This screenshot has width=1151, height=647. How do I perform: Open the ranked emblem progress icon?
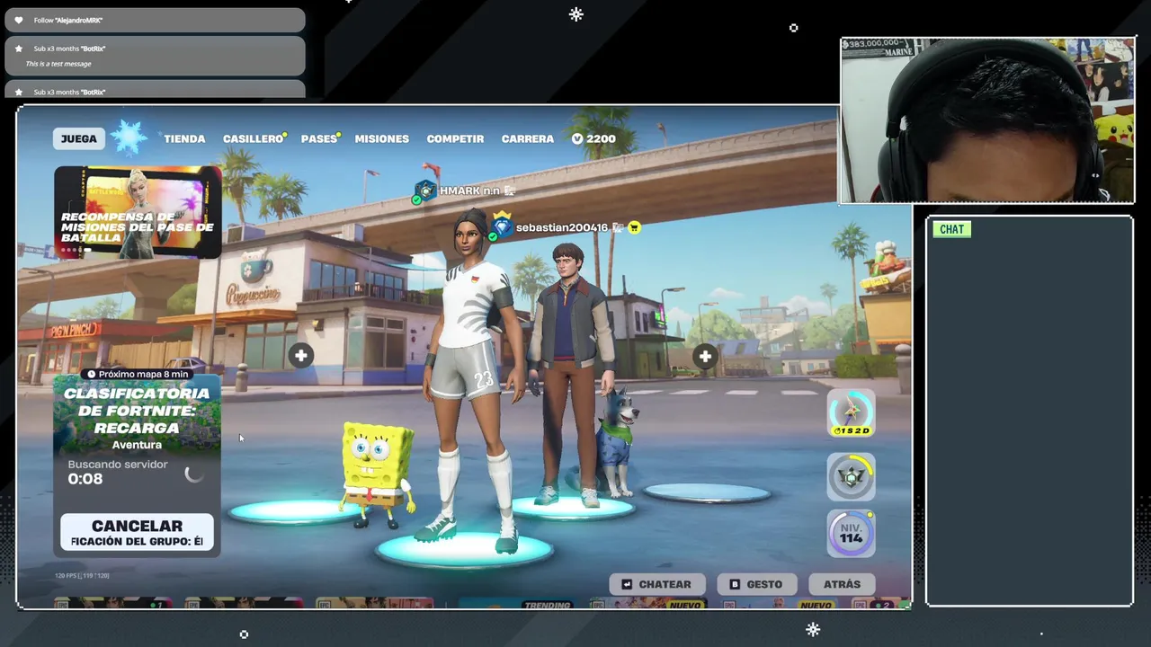point(851,476)
